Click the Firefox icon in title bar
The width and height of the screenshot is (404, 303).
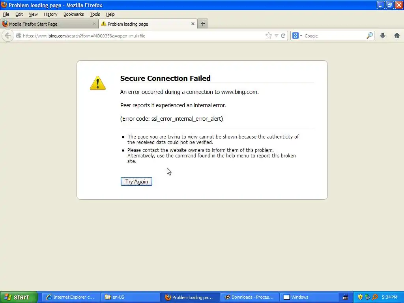click(x=4, y=5)
